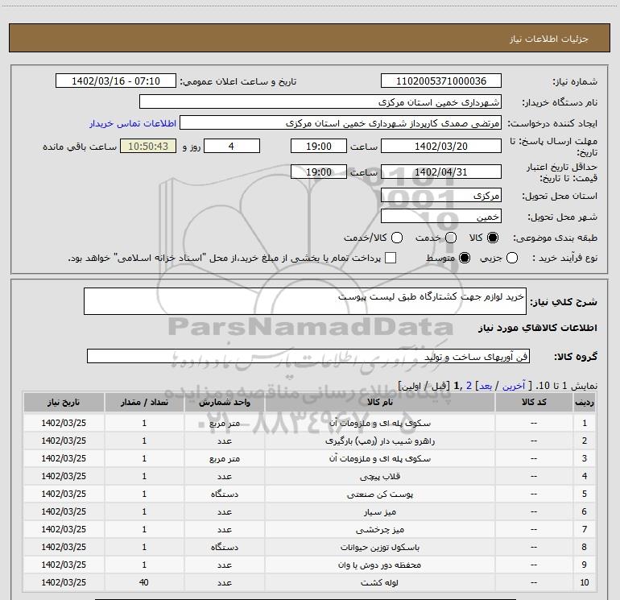Click the delivery city field خمین

click(x=441, y=216)
